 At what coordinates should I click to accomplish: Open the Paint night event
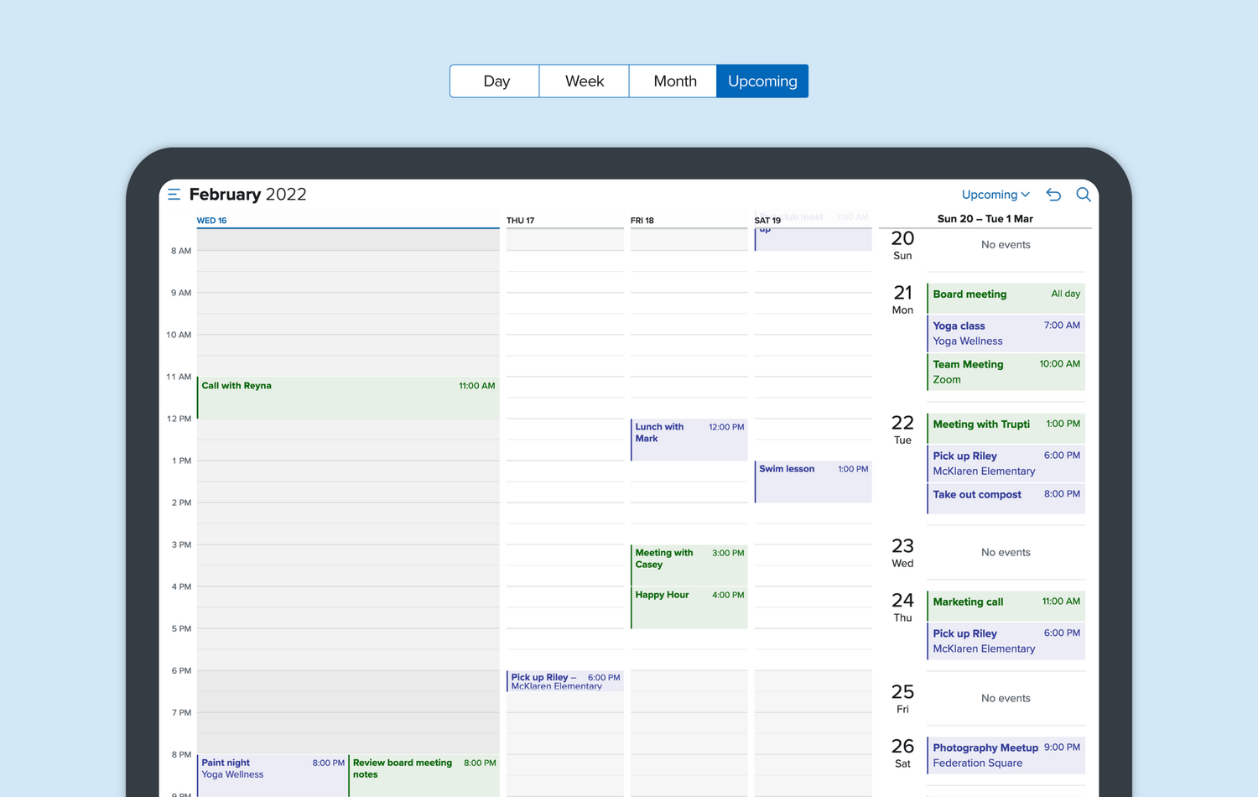(273, 772)
